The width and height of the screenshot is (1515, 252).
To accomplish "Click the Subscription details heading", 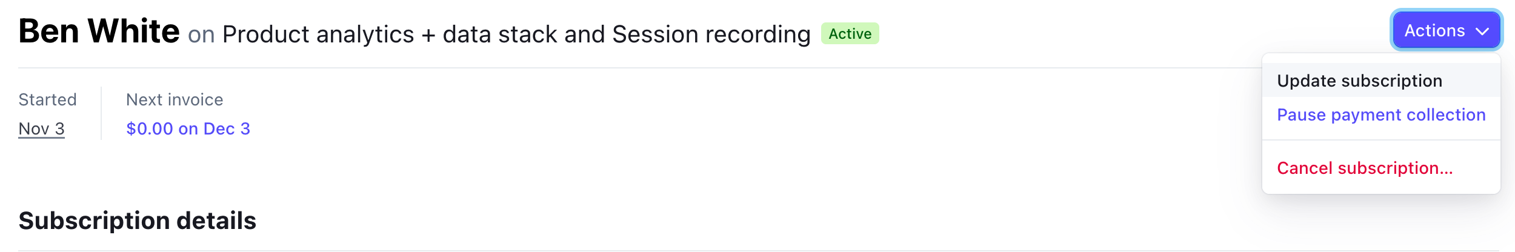I will click(138, 220).
